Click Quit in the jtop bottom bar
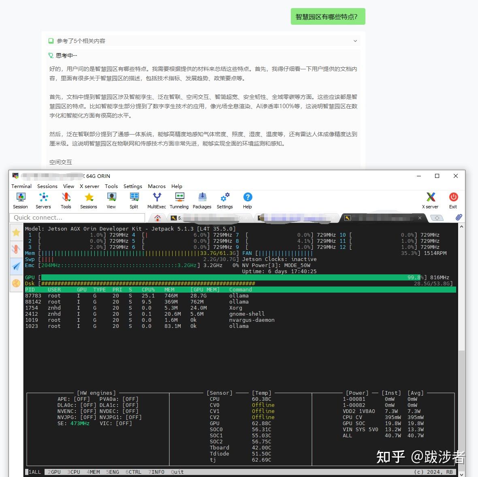 pyautogui.click(x=177, y=472)
